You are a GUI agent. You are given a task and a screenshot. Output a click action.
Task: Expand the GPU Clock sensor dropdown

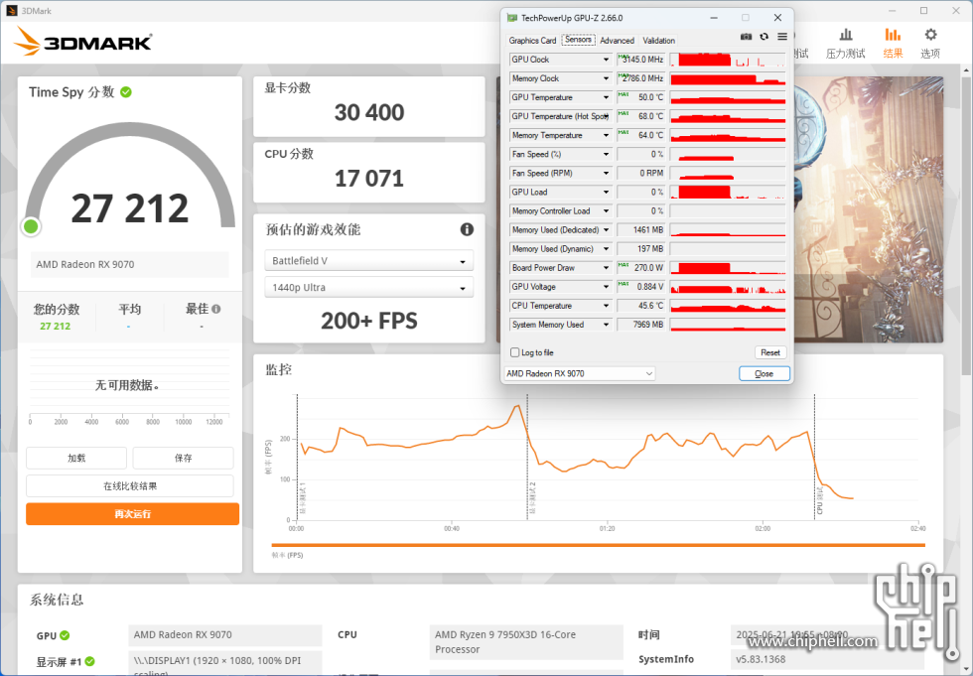coord(607,60)
